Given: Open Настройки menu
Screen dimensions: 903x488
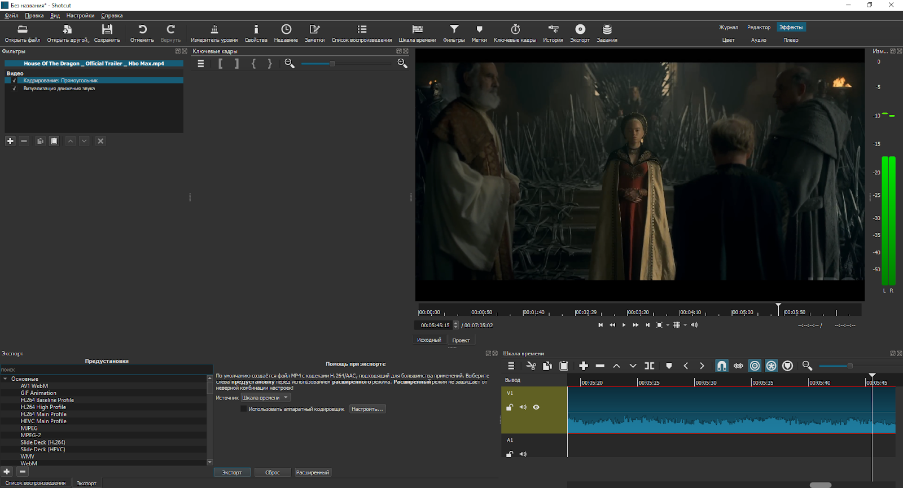Looking at the screenshot, I should (x=80, y=16).
